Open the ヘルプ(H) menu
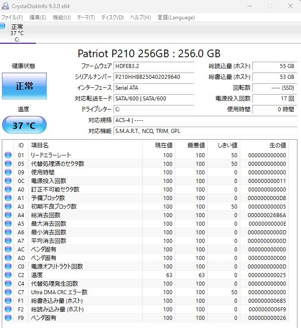The height and width of the screenshot is (328, 301). [140, 18]
